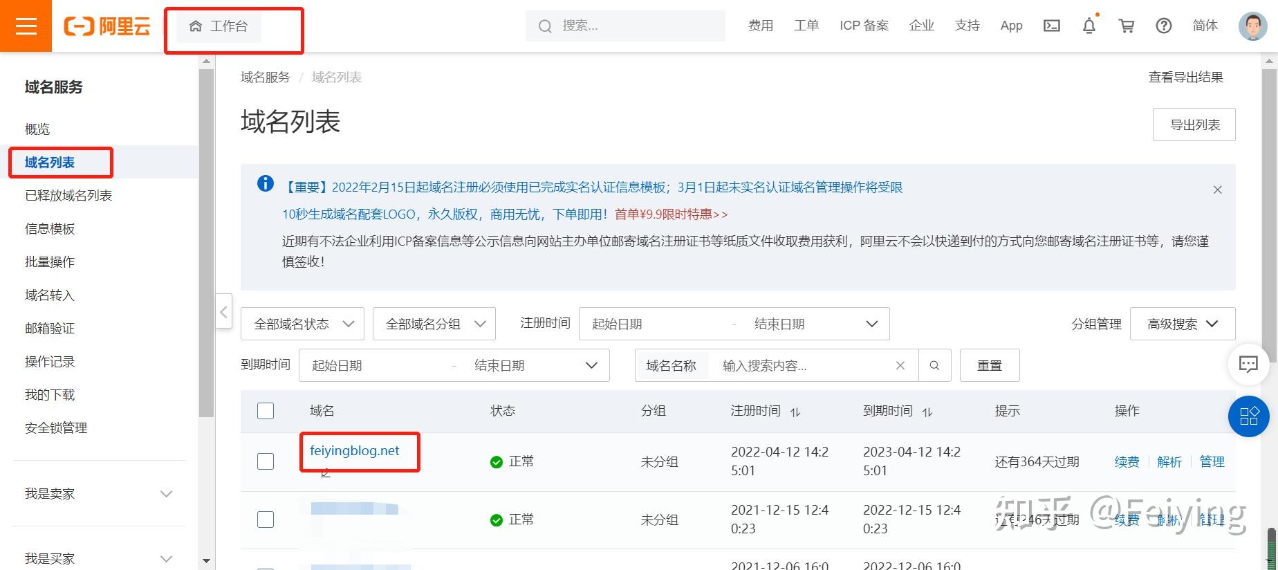This screenshot has width=1278, height=570.
Task: Open 支持 in top navigation
Action: tap(967, 26)
